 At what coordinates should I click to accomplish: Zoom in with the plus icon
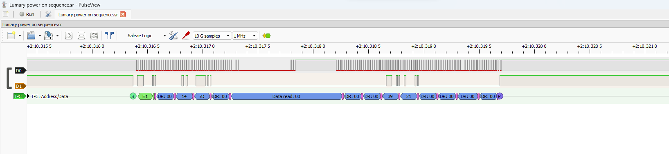69,36
